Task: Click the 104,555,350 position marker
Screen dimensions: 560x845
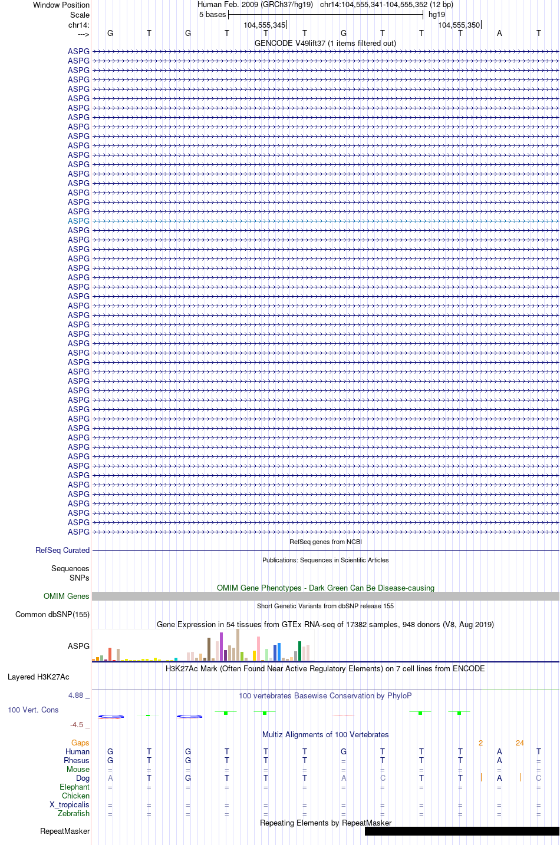Action: click(x=459, y=25)
